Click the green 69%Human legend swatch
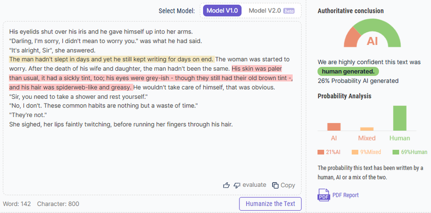Viewport: 431px width, 213px height. 396,152
